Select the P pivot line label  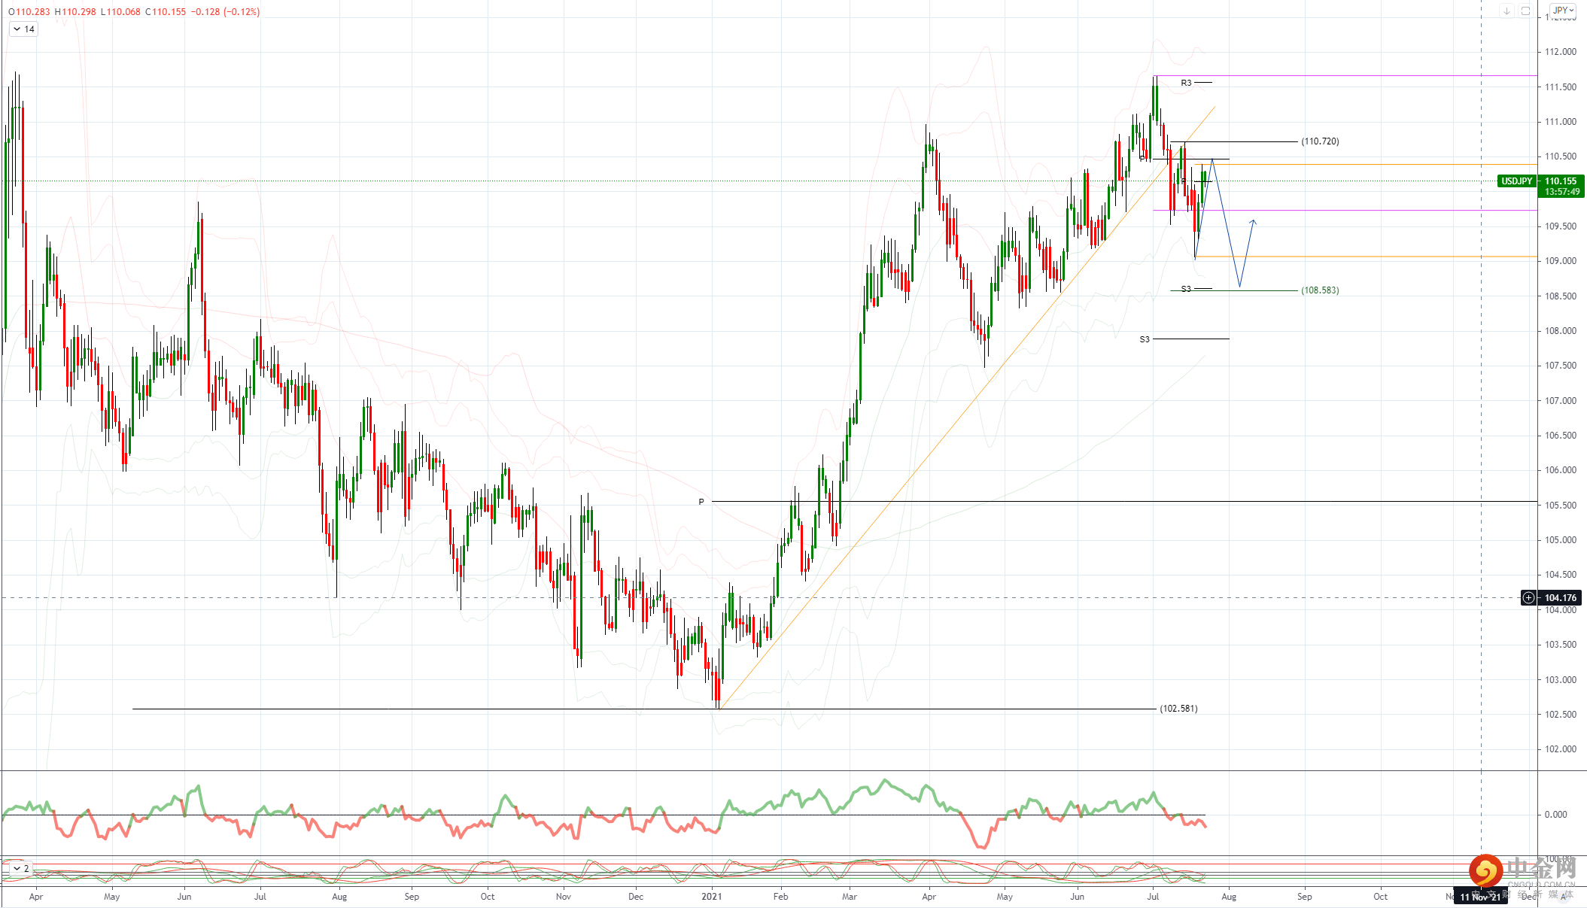pyautogui.click(x=701, y=502)
